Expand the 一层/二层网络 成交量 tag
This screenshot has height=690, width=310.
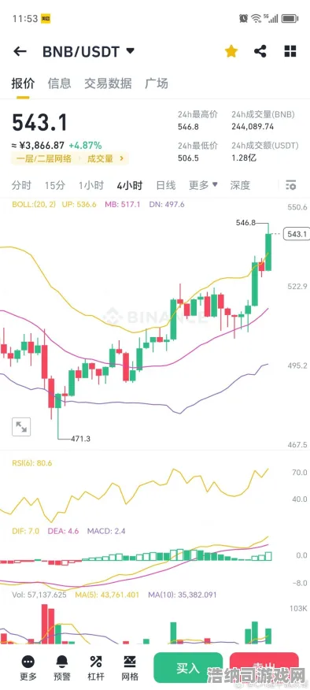tap(70, 158)
